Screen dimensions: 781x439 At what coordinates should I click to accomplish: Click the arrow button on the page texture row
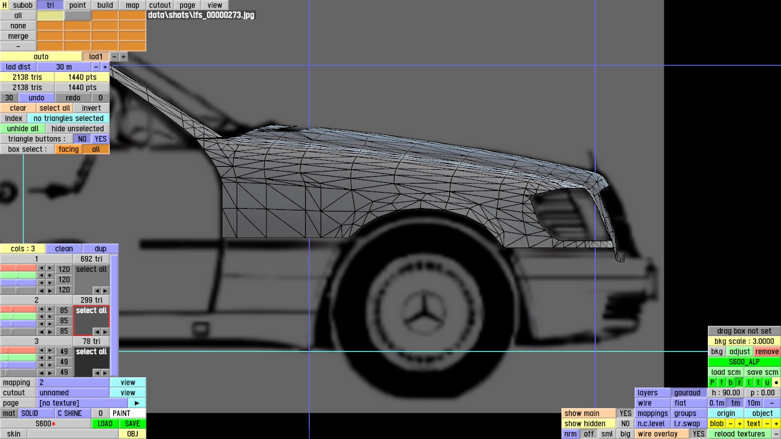coord(137,403)
